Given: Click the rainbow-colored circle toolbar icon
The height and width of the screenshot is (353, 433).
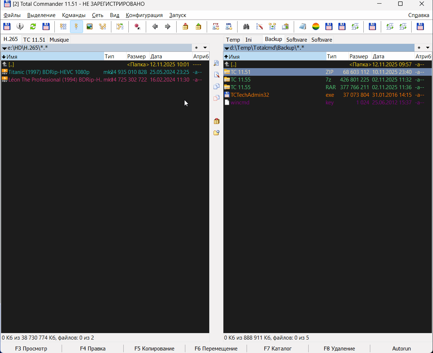Looking at the screenshot, I should point(316,26).
